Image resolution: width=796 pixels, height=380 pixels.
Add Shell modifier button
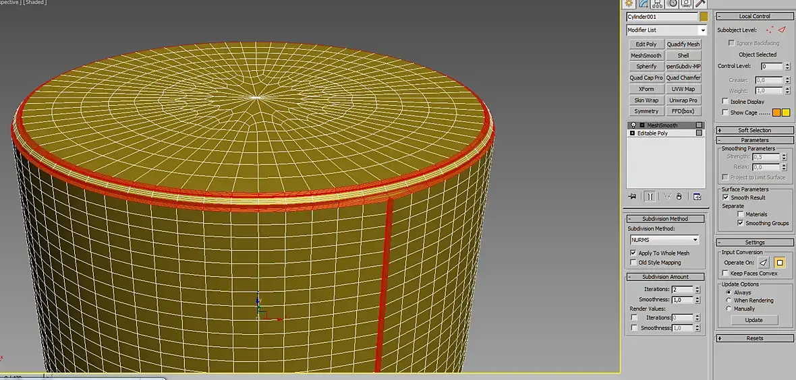tap(683, 55)
